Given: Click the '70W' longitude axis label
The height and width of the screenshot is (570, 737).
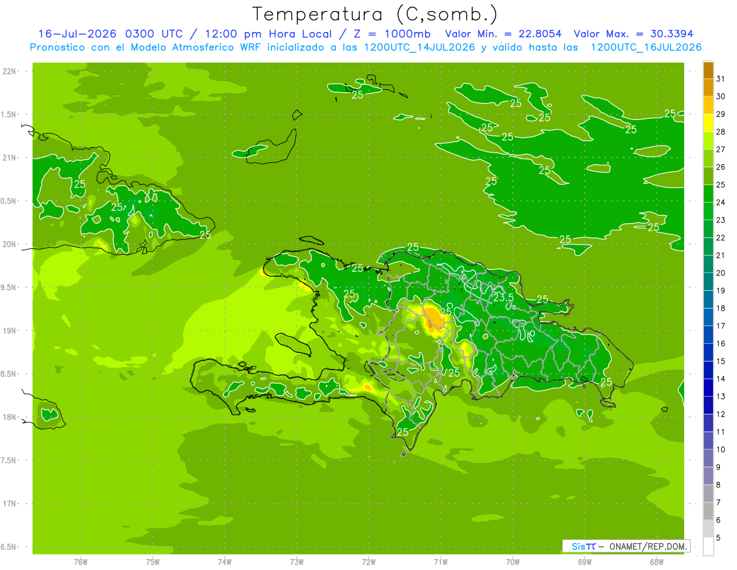Looking at the screenshot, I should 513,562.
